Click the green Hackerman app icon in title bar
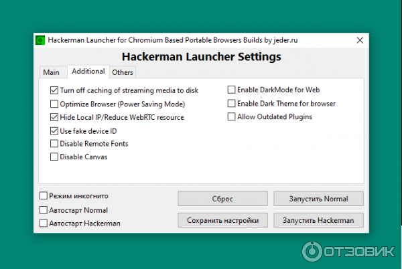402x269 pixels. 40,40
